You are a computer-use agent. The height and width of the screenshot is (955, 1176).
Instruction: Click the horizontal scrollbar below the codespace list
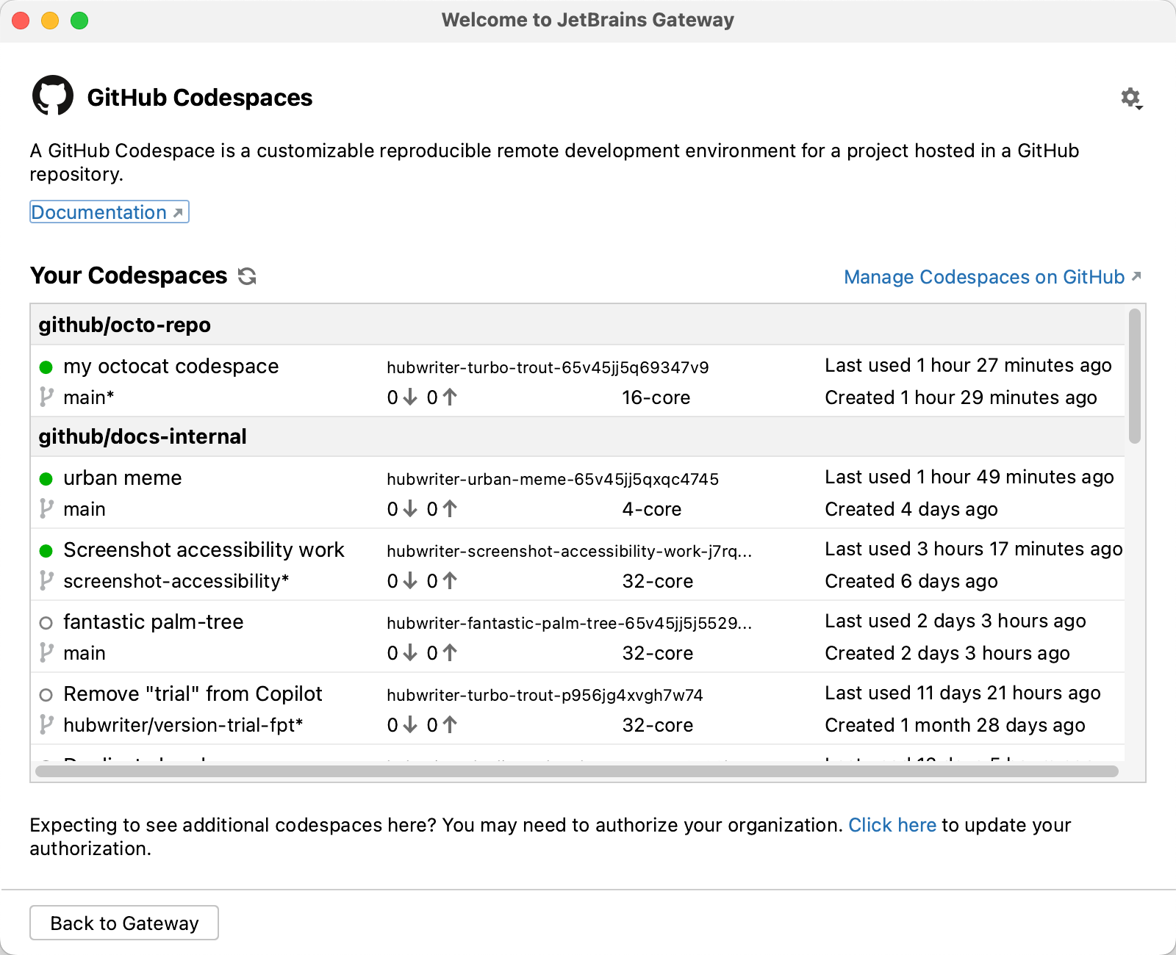(x=578, y=772)
